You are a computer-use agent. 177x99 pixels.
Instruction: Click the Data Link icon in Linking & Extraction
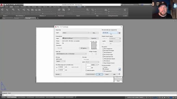(x=106, y=10)
